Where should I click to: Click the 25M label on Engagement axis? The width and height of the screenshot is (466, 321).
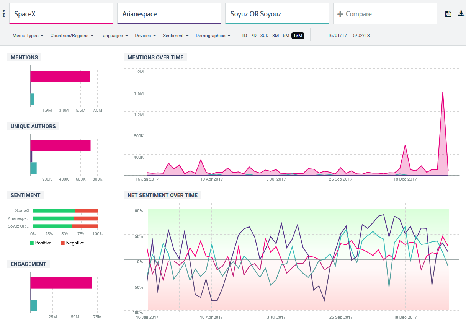(x=53, y=317)
